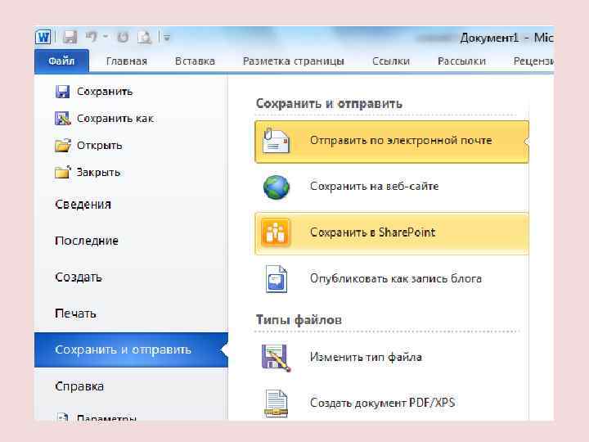Click the icon beside Сохранить как
Screen dimensions: 589x442
[x=62, y=119]
